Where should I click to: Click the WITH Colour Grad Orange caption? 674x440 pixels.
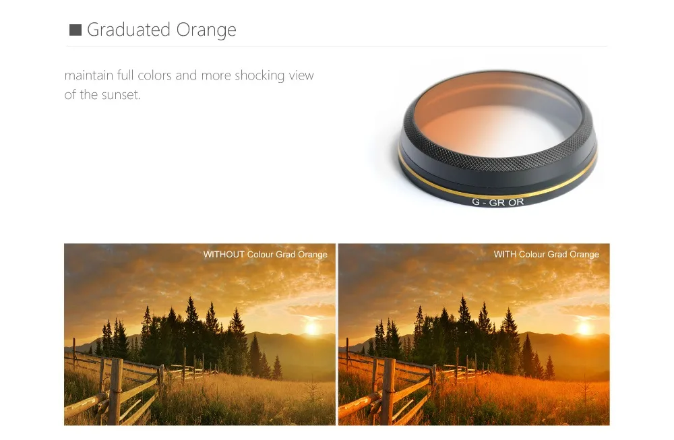(x=547, y=255)
